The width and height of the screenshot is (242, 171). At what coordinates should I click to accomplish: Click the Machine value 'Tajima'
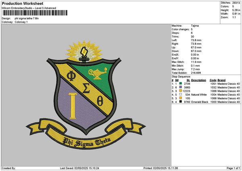pos(195,26)
